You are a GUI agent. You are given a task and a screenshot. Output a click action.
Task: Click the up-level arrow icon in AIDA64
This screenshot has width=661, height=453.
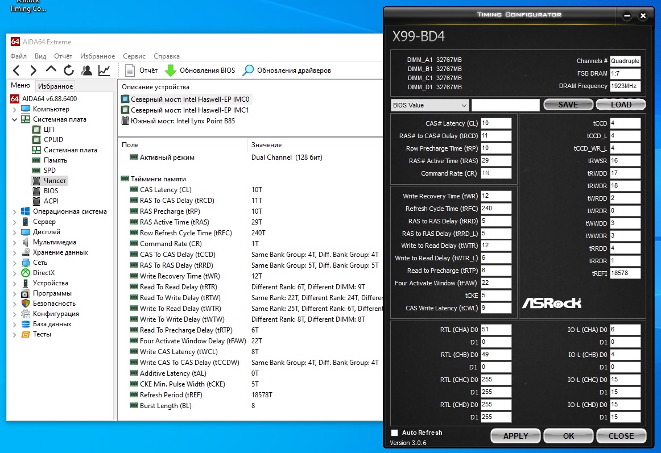pyautogui.click(x=51, y=69)
